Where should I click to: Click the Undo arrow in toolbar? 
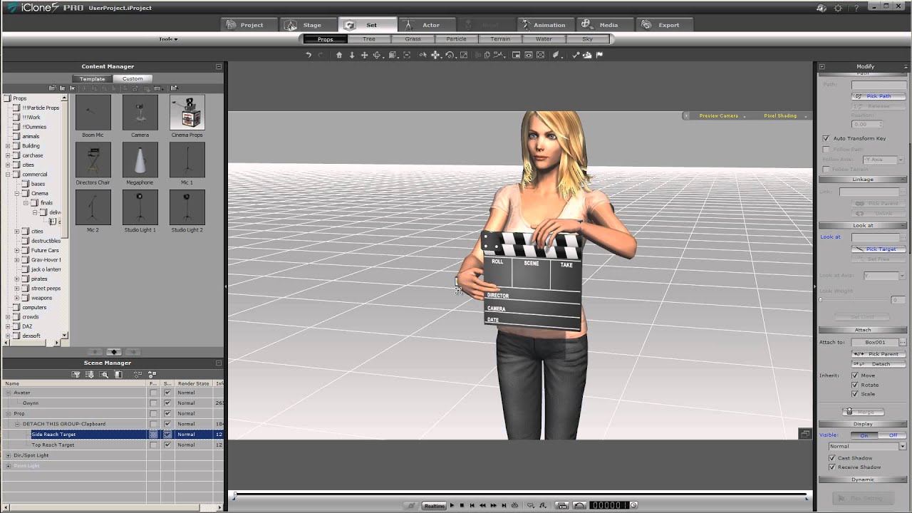[x=309, y=55]
